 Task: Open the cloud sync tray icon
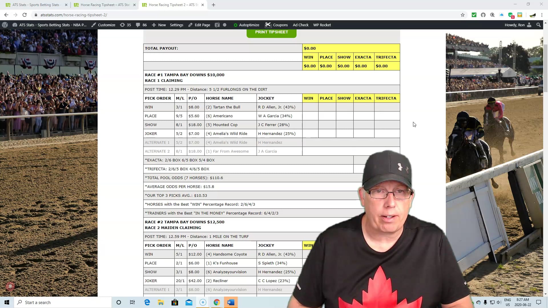(479, 302)
